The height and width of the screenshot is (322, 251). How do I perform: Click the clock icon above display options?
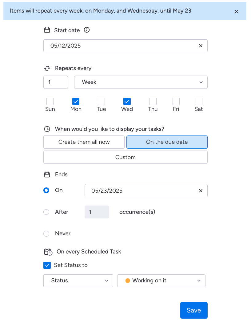click(47, 129)
